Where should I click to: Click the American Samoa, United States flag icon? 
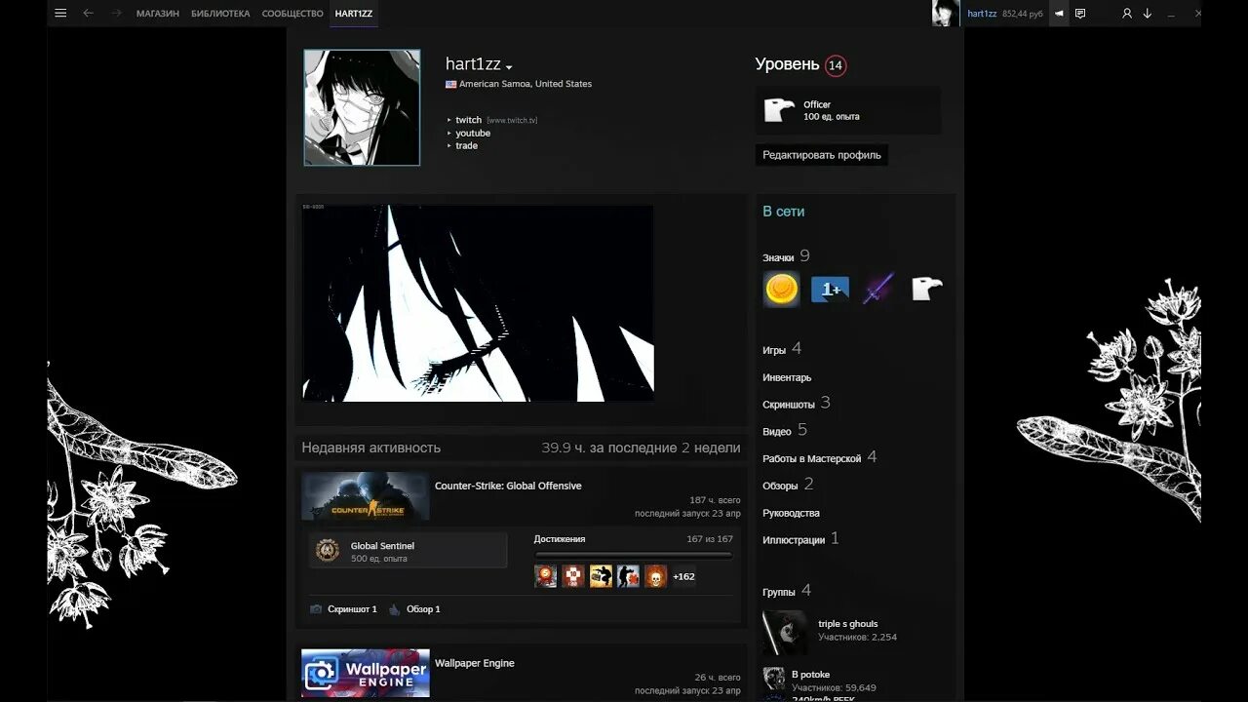coord(451,85)
